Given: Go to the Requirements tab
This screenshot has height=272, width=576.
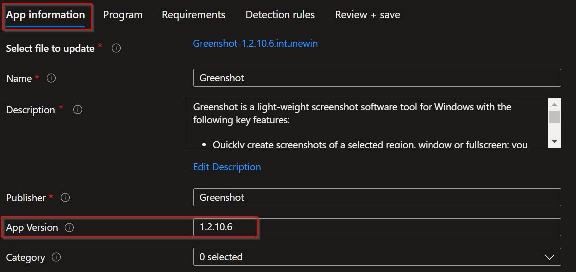Looking at the screenshot, I should click(194, 15).
